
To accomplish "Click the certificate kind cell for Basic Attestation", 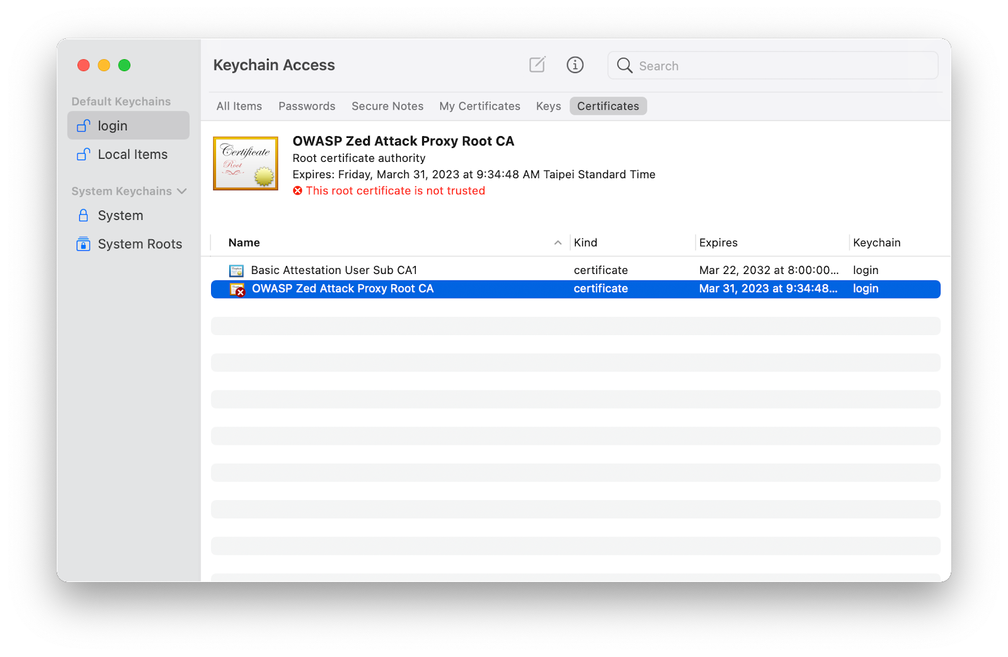I will [x=601, y=270].
